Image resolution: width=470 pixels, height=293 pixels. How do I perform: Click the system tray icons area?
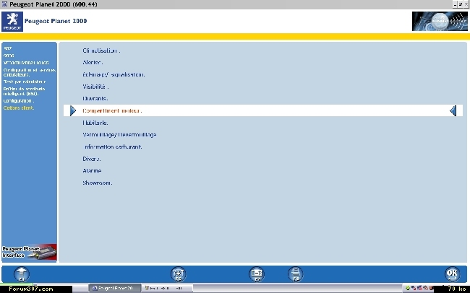(419, 288)
